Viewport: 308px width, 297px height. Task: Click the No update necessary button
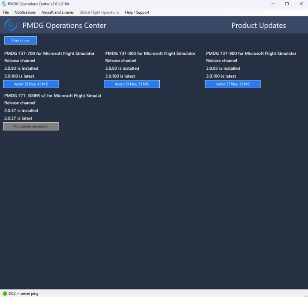[31, 126]
